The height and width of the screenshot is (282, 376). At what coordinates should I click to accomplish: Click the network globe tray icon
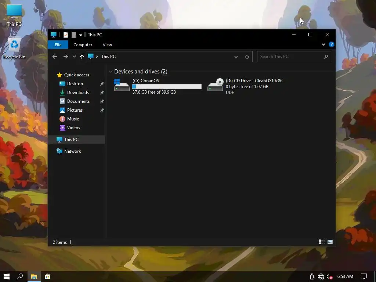pyautogui.click(x=321, y=276)
